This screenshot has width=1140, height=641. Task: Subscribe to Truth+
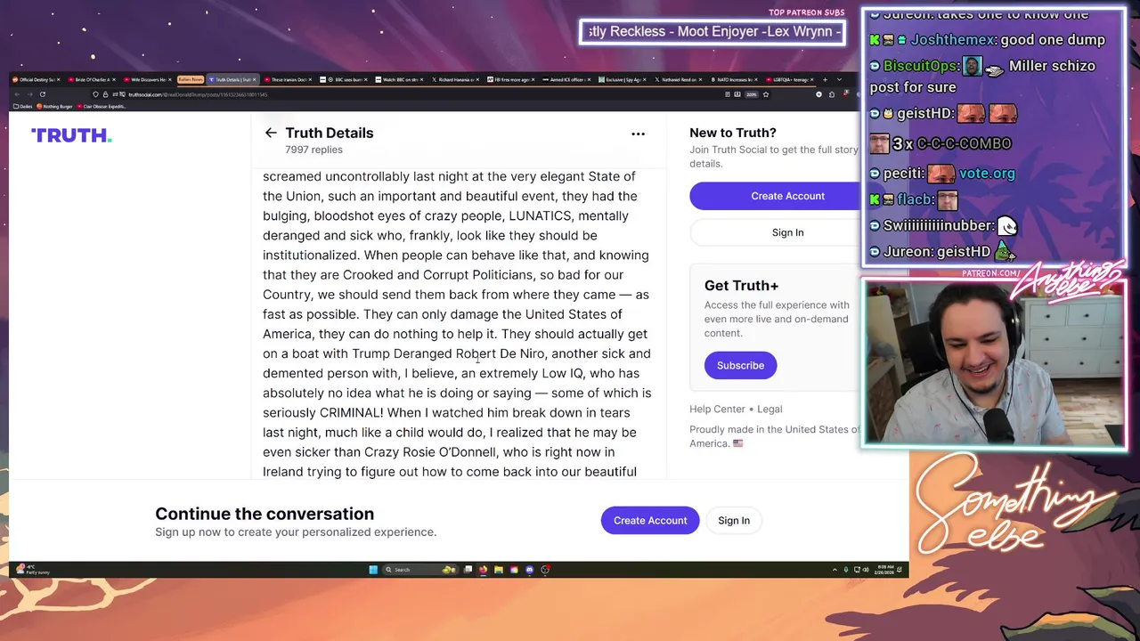[740, 365]
